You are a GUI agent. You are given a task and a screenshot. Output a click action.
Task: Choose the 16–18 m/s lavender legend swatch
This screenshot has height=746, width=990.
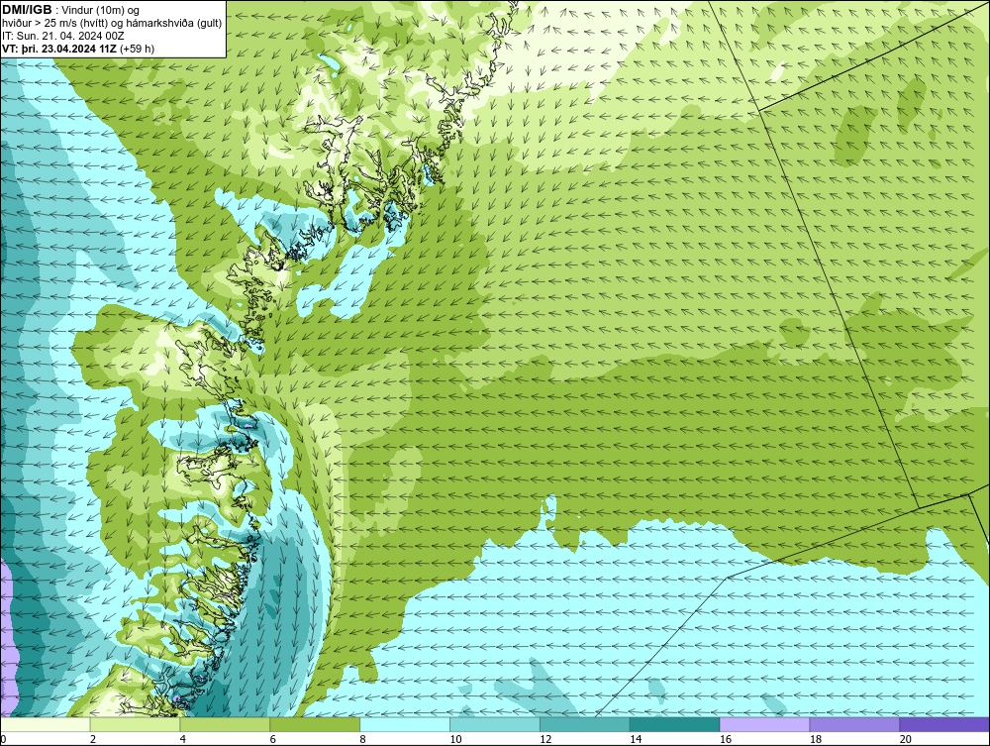click(x=764, y=724)
